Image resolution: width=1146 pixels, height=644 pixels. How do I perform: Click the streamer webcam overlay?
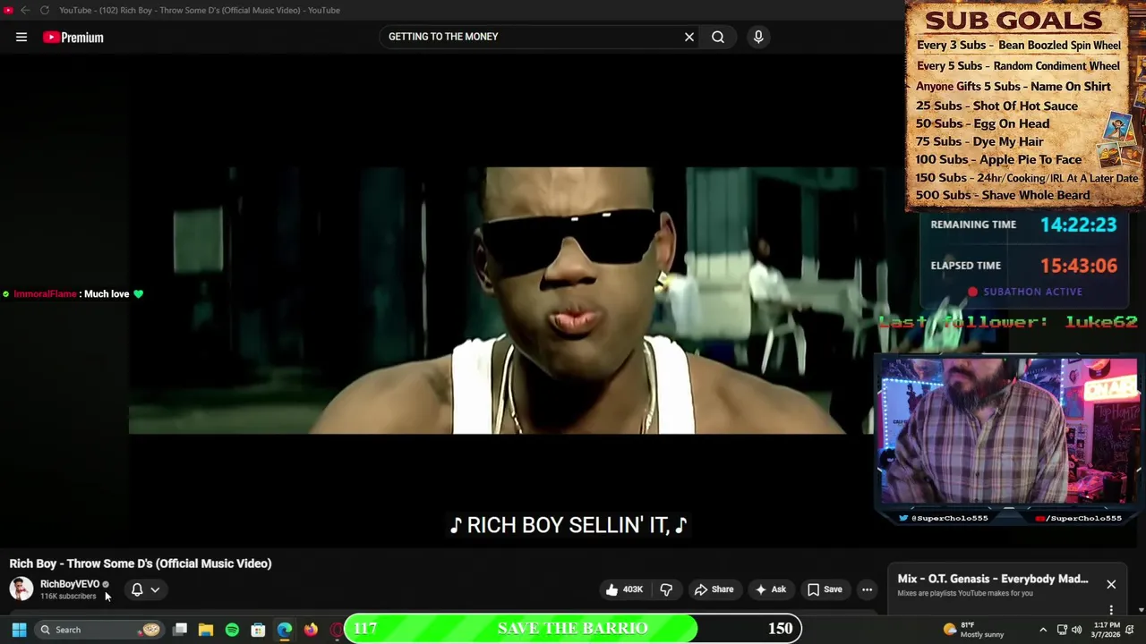click(1009, 431)
